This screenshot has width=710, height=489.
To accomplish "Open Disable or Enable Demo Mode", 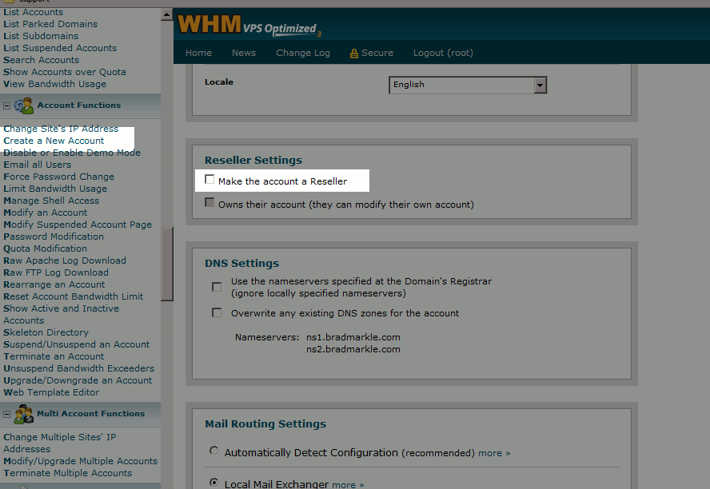I will pos(72,153).
